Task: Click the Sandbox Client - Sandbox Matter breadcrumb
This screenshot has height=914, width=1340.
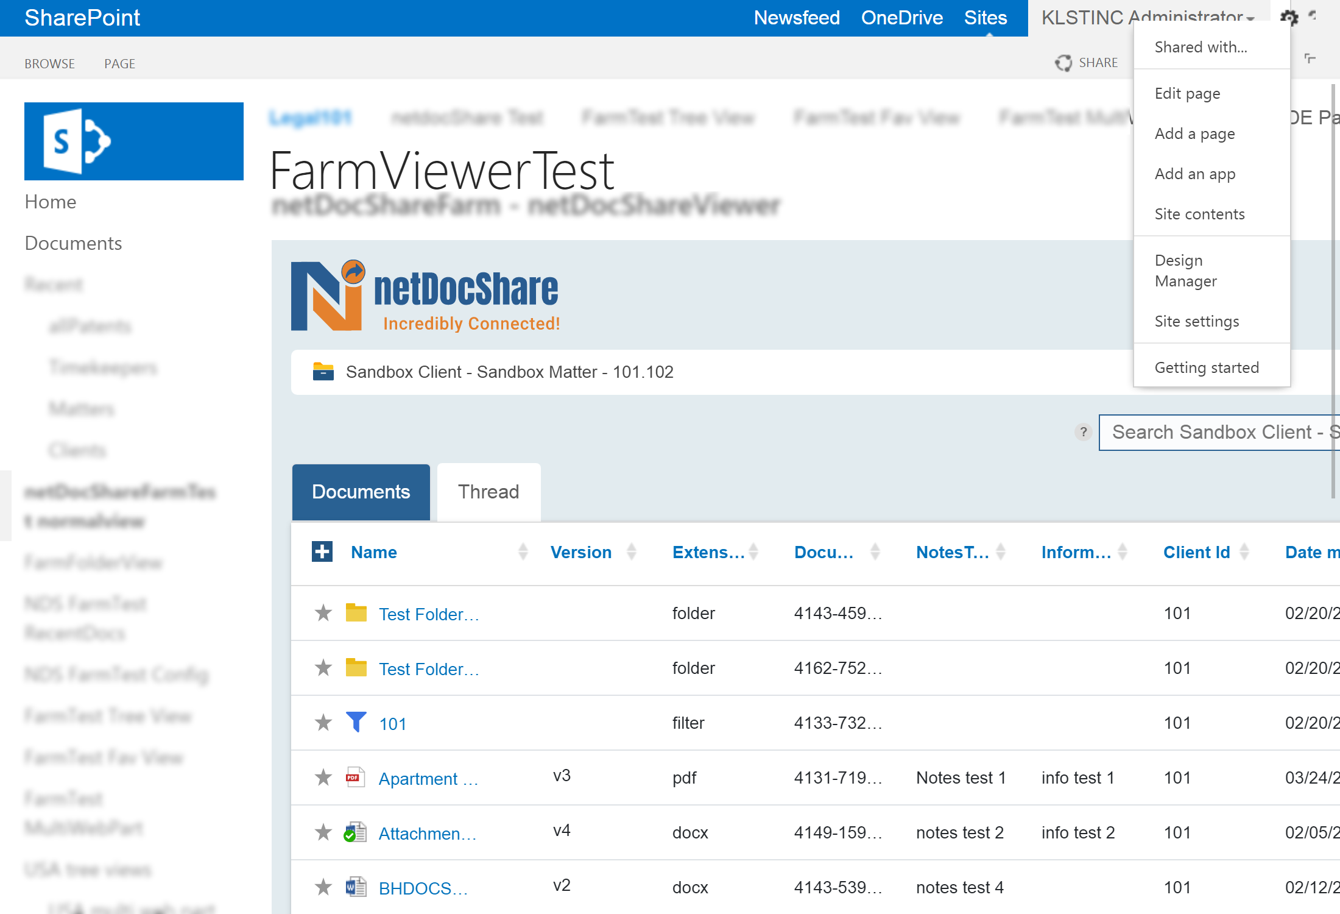Action: [510, 372]
